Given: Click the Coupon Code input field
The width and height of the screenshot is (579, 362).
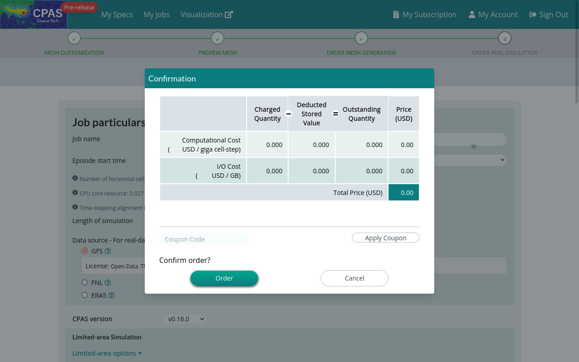Looking at the screenshot, I should pyautogui.click(x=204, y=239).
